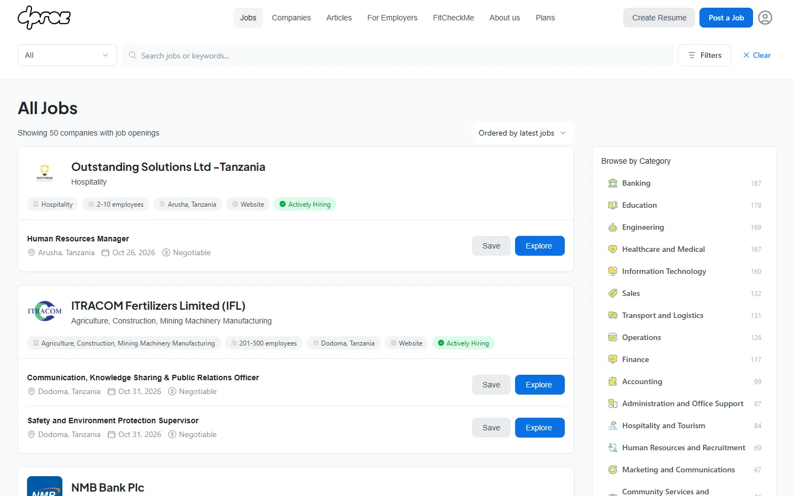Viewport: 795px width, 496px height.
Task: Click the Banking category icon
Action: point(613,183)
